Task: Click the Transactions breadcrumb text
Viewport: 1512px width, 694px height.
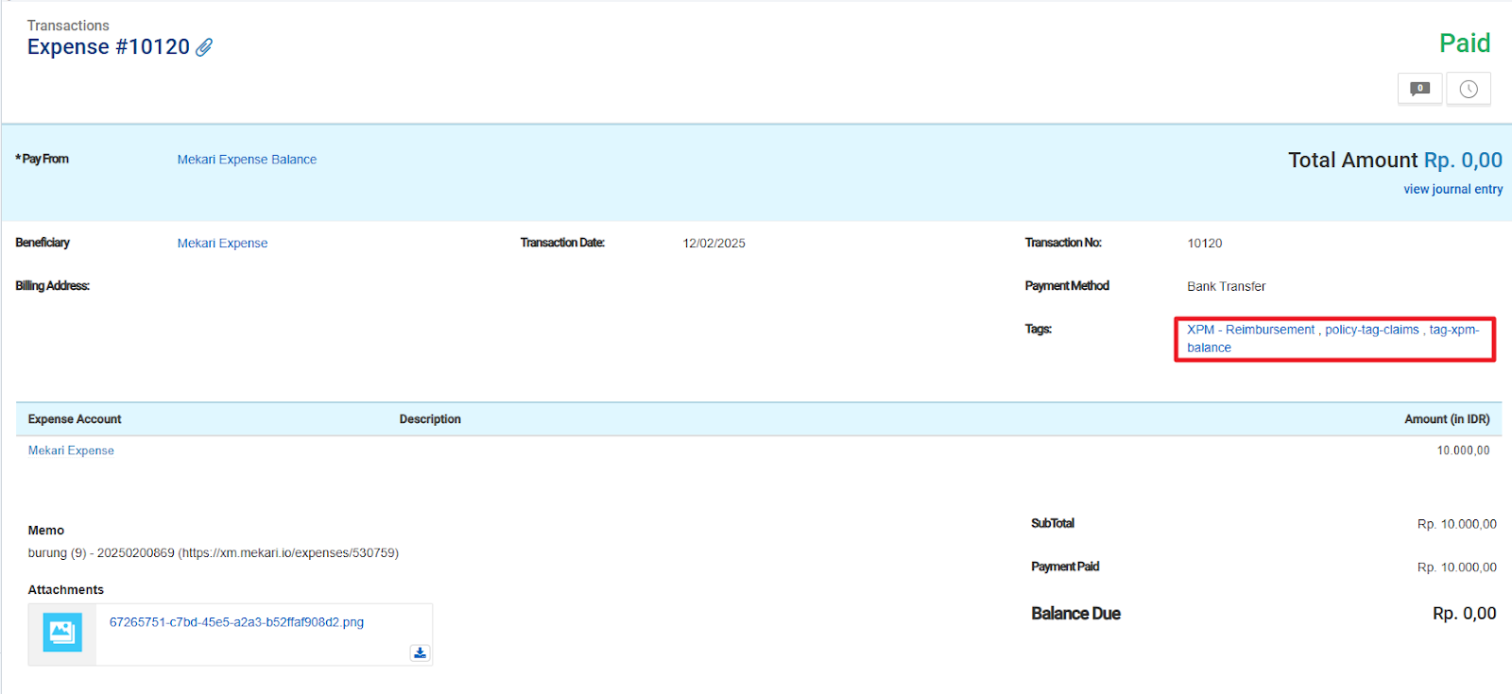Action: (68, 25)
